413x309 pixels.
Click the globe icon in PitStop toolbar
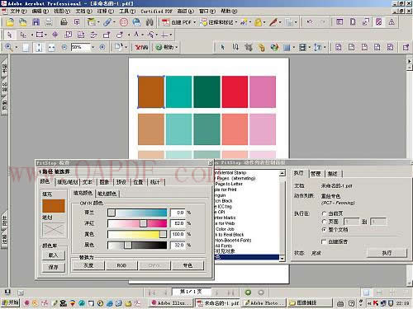coord(274,47)
